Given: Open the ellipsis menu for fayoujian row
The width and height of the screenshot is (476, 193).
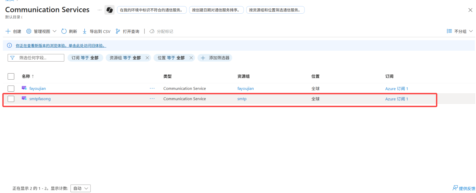Looking at the screenshot, I should [152, 88].
